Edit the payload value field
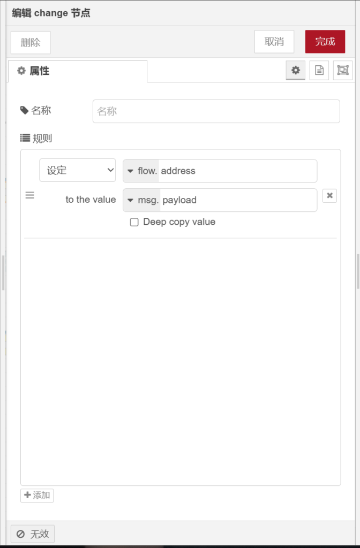360x548 pixels. [238, 200]
